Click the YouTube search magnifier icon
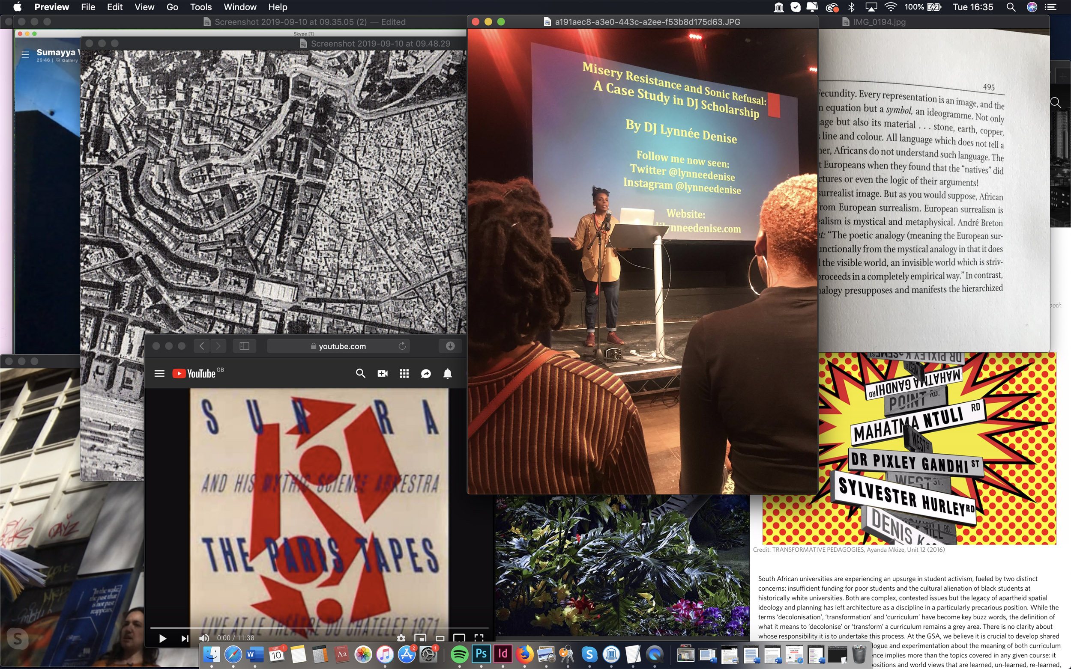1071x669 pixels. point(360,373)
